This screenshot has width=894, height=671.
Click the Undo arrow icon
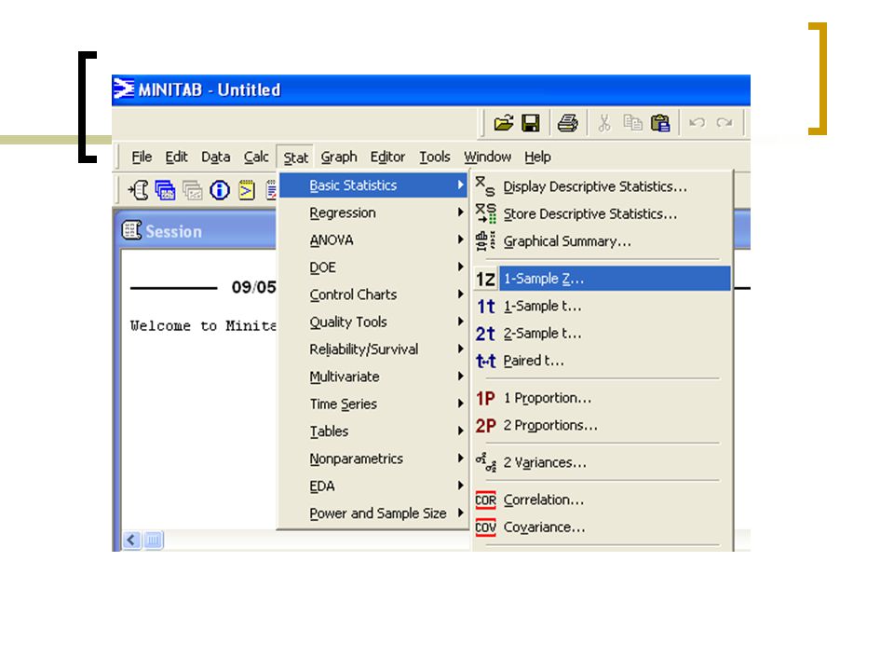click(x=697, y=123)
